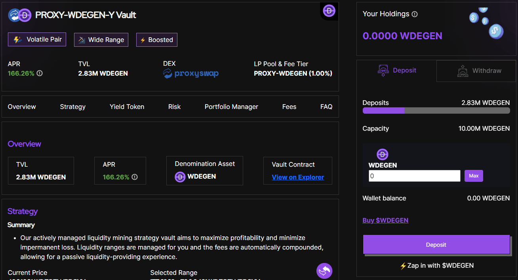518x280 pixels.
Task: Click the proxyswap DEX logo
Action: (191, 74)
